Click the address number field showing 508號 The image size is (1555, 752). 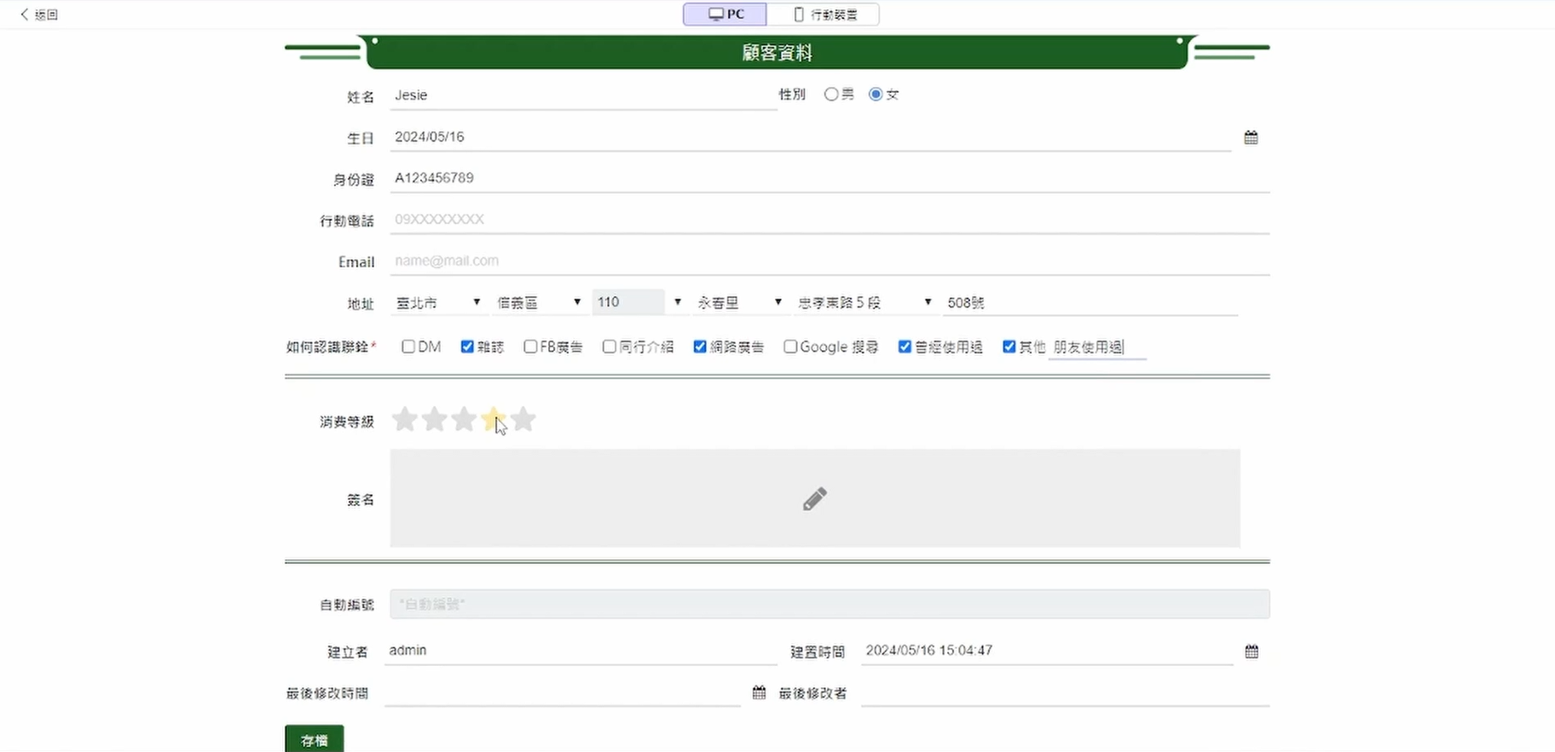1090,302
